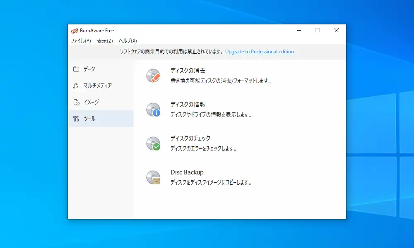Select the ツール tools icon in sidebar
414x248 pixels.
coord(77,119)
